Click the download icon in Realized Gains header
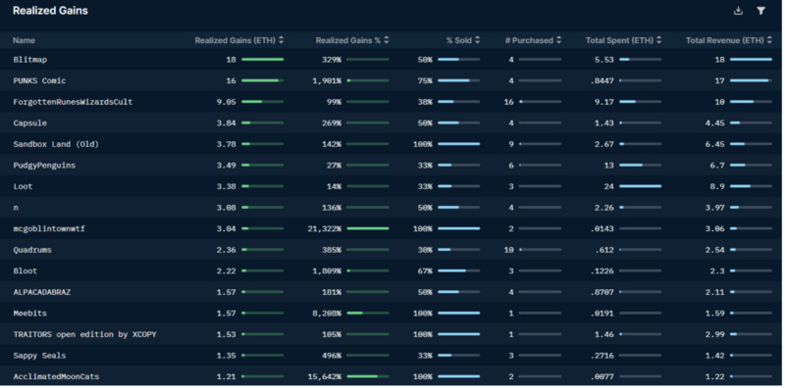 click(738, 11)
